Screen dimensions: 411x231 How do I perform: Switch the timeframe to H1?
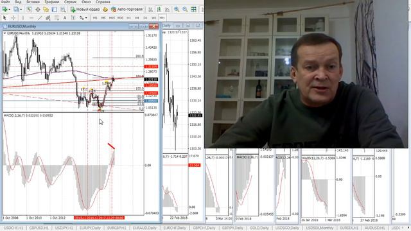(128, 18)
